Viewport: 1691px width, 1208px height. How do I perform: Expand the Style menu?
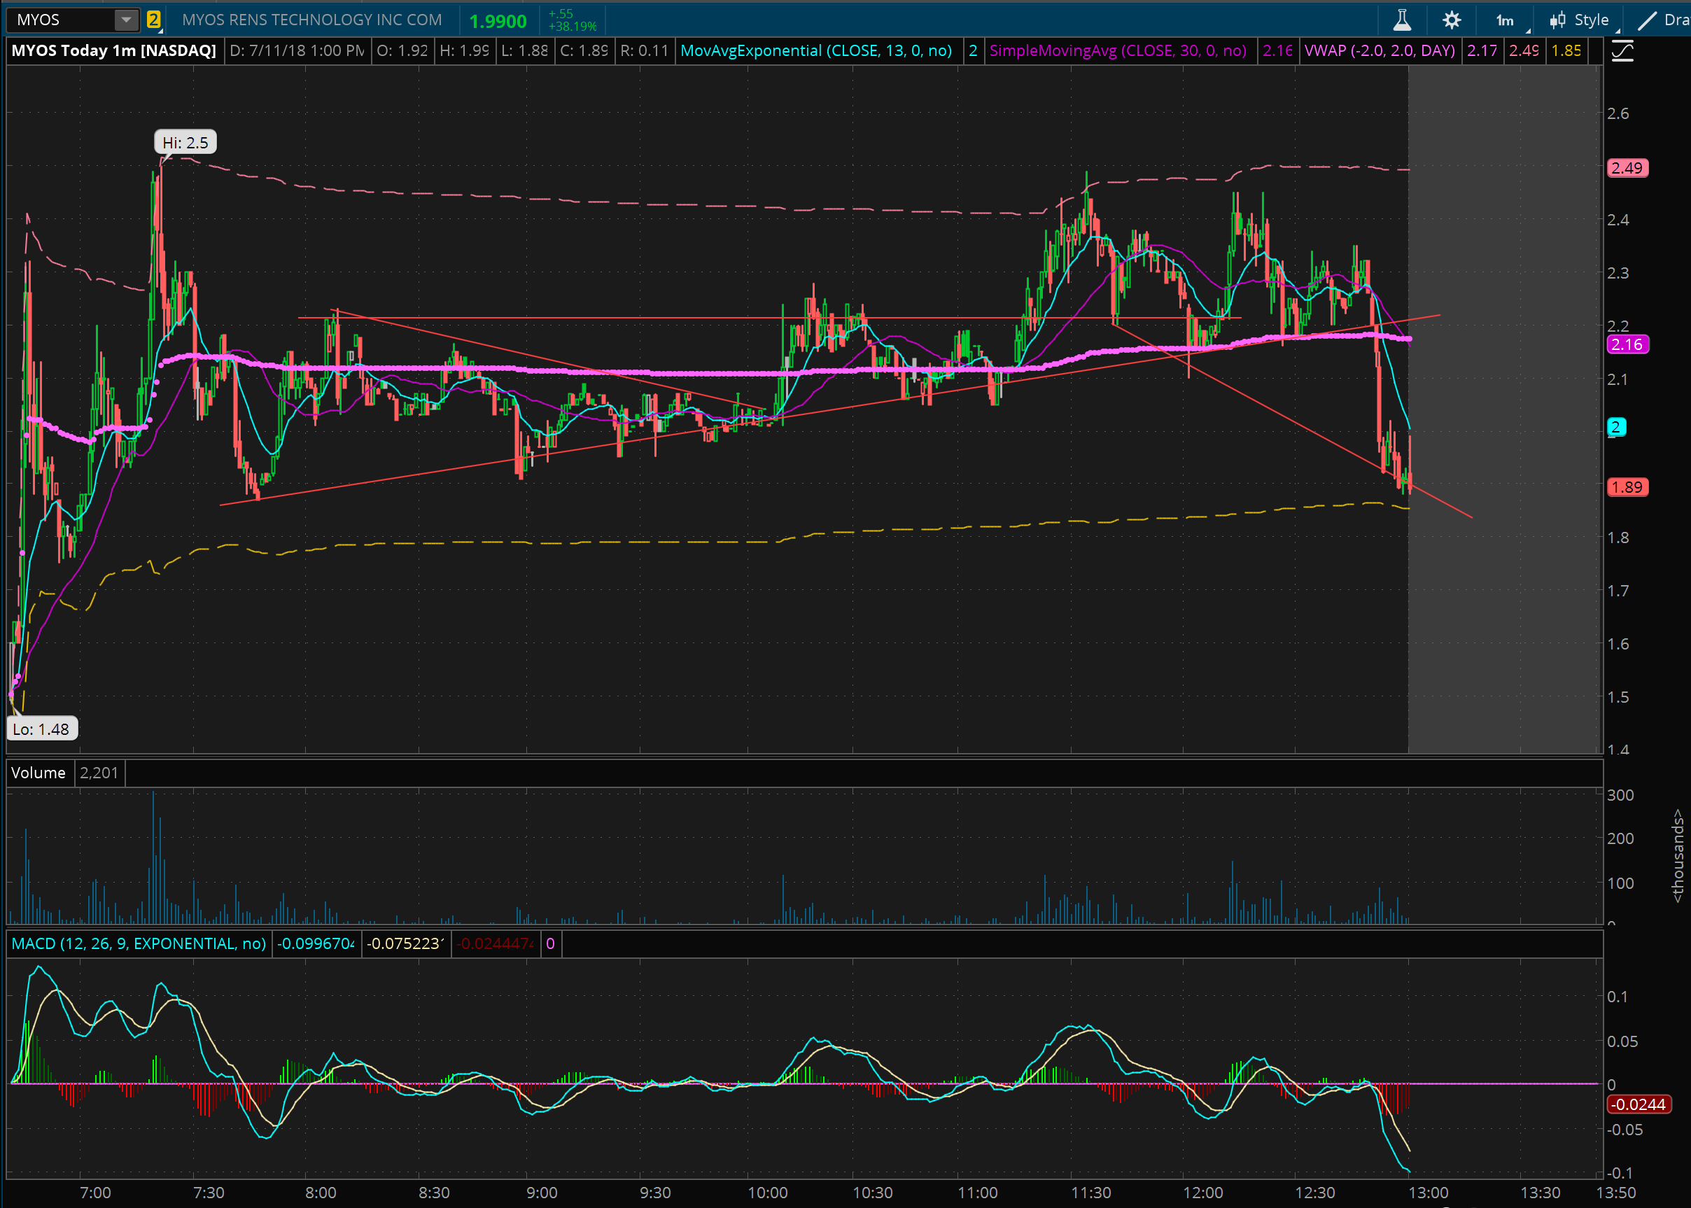[1592, 20]
